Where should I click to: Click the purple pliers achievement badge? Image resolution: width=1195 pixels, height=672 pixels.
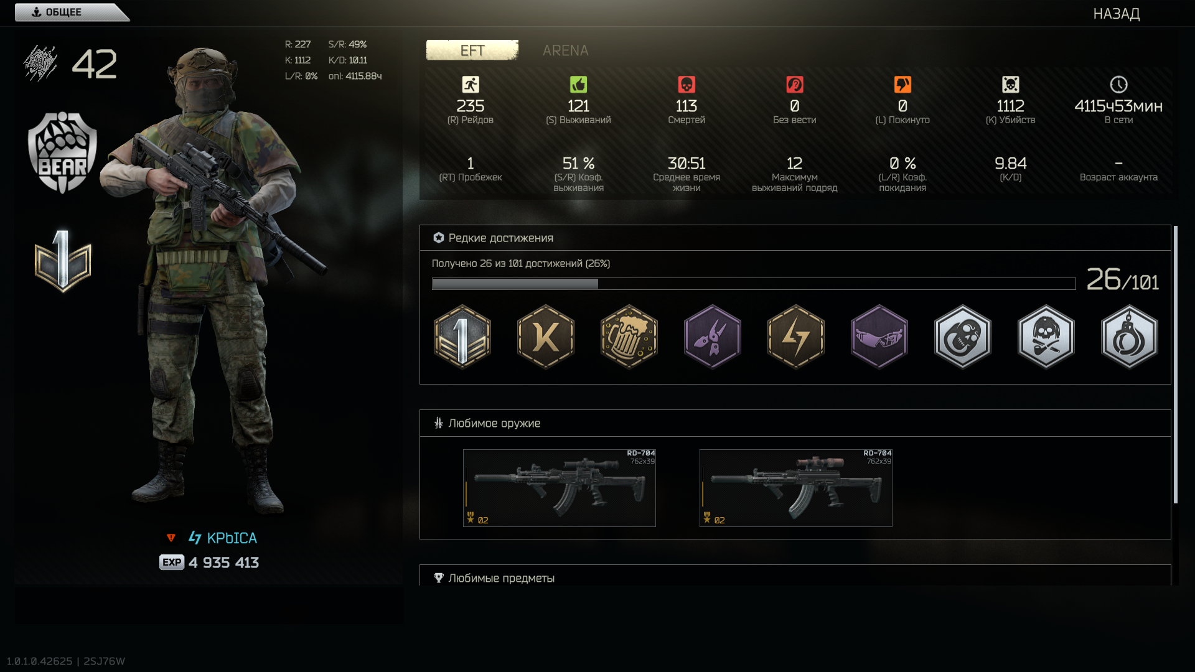712,337
